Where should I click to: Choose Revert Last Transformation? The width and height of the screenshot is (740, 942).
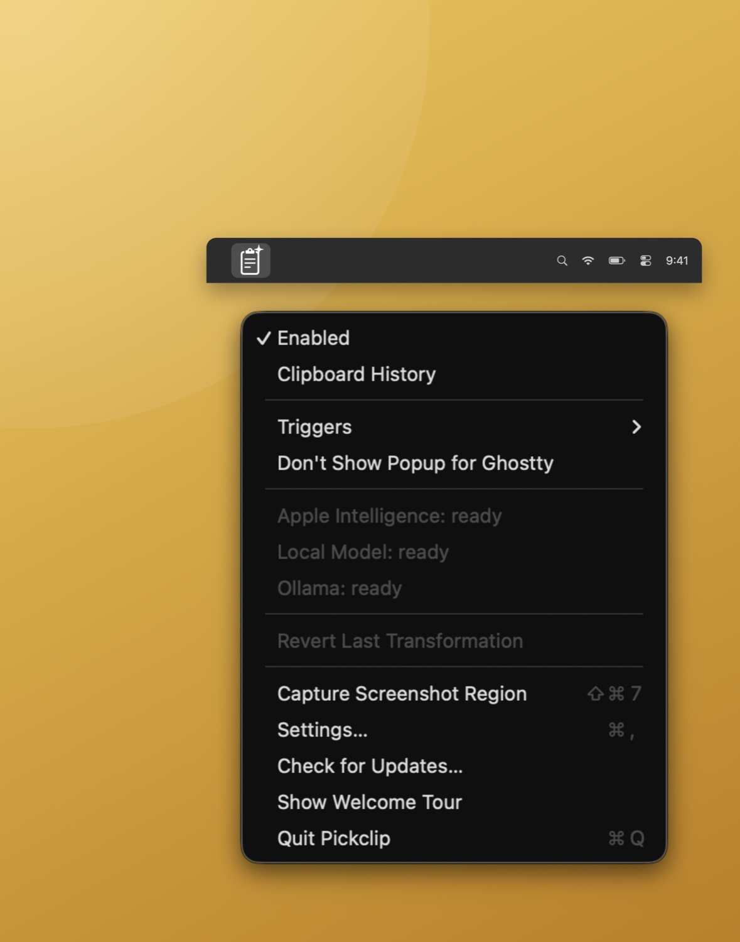454,641
